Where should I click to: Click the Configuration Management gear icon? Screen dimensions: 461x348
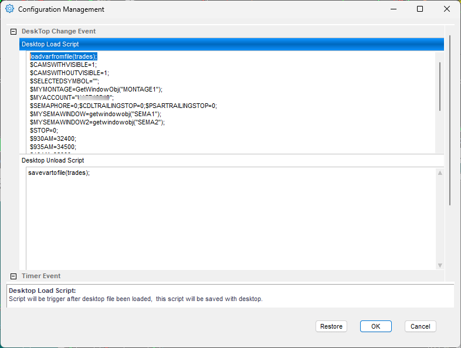[10, 9]
